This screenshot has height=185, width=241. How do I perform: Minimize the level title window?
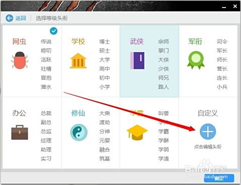[x=224, y=7]
